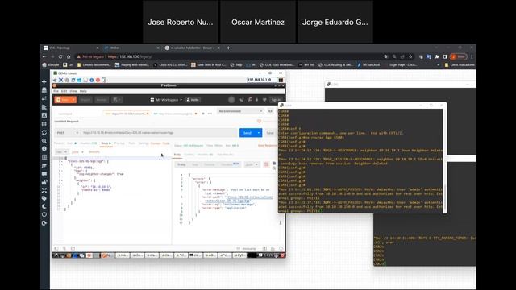Click the Postman heart icon in header
Screen dimensions: 516x290
pyautogui.click(x=264, y=100)
